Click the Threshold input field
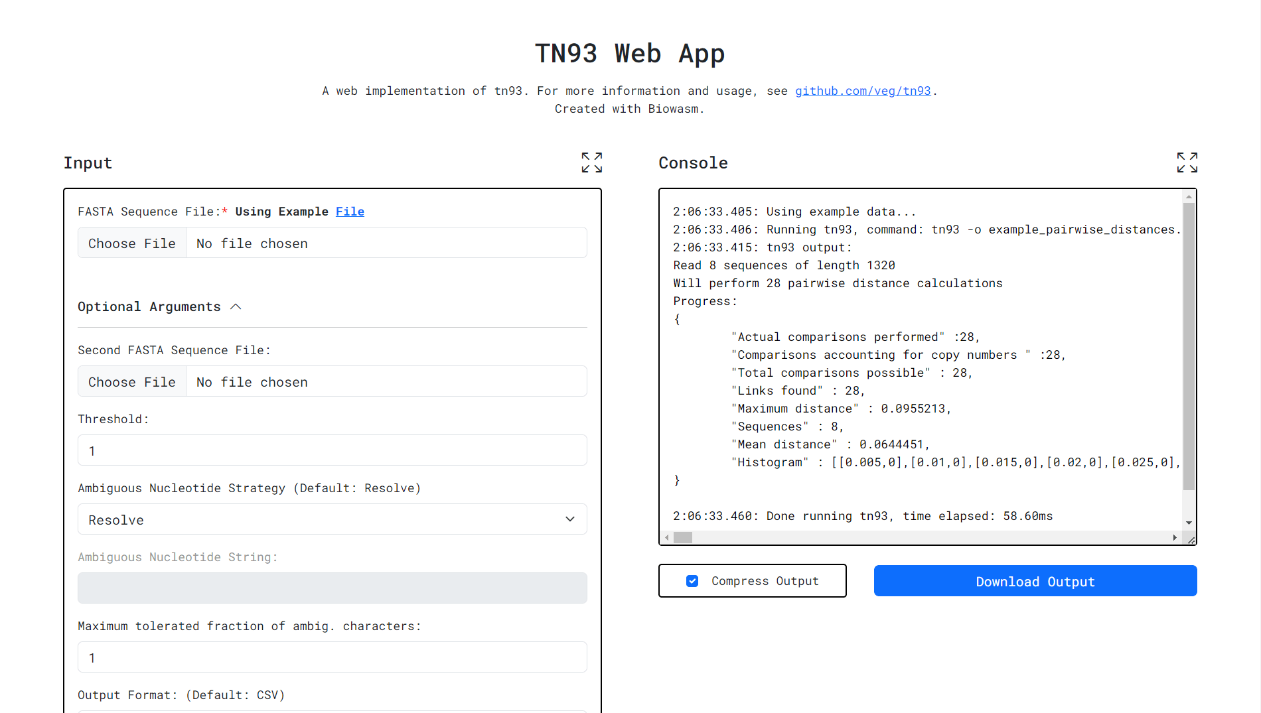The height and width of the screenshot is (713, 1261). [332, 450]
